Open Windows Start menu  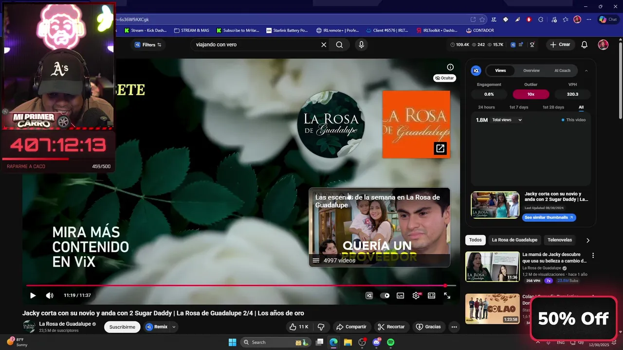[x=232, y=342]
